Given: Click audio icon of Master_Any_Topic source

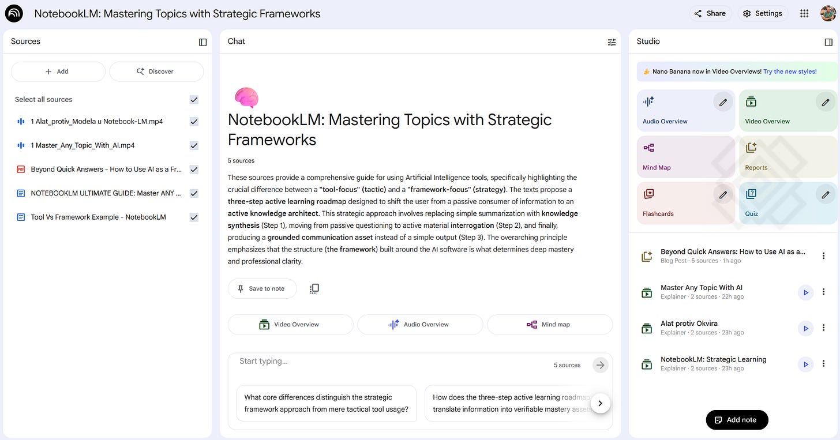Looking at the screenshot, I should click(21, 145).
